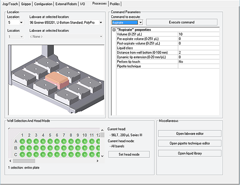Image resolution: width=240 pixels, height=185 pixels.
Task: Expand the Labware at selected location dropdown
Action: click(x=101, y=22)
